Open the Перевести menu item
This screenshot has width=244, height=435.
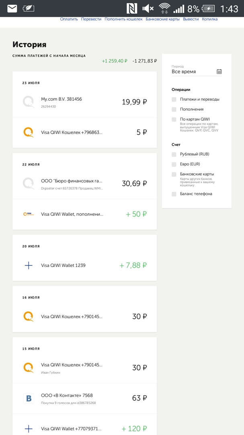pos(91,19)
